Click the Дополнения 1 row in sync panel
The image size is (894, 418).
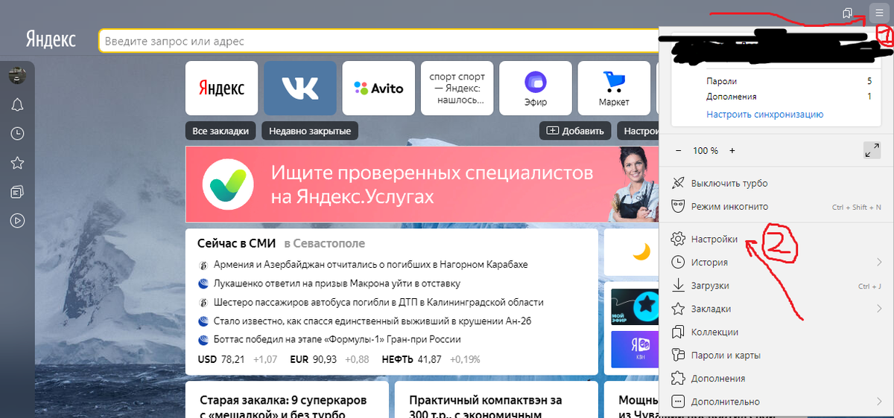click(789, 97)
